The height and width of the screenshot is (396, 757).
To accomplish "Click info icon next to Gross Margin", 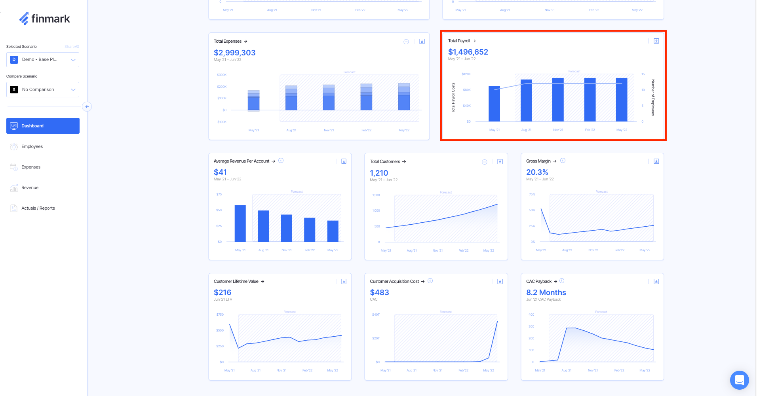I will pyautogui.click(x=563, y=161).
